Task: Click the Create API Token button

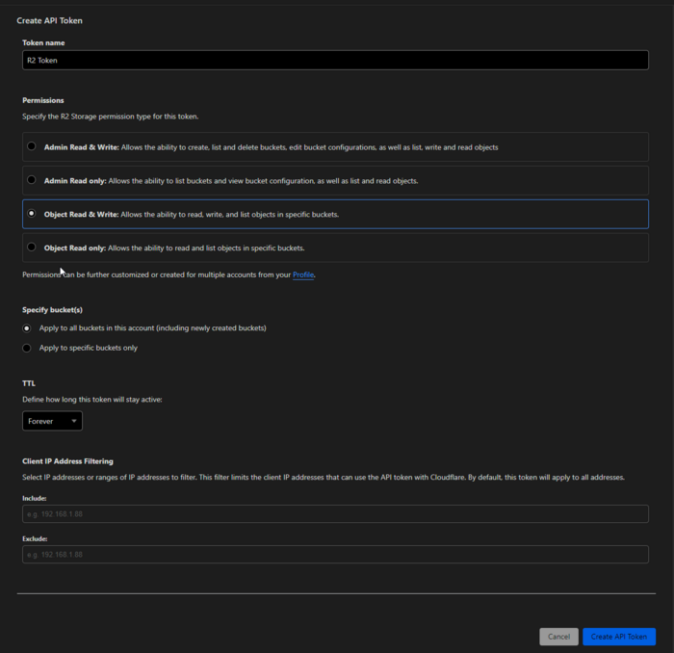Action: coord(618,637)
